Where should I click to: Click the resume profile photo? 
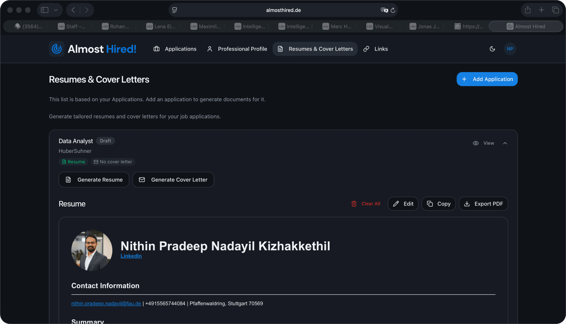tap(92, 251)
